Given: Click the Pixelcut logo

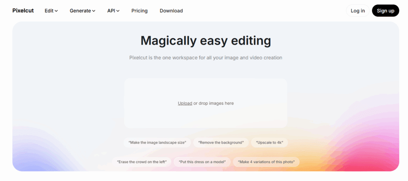Looking at the screenshot, I should [x=22, y=11].
